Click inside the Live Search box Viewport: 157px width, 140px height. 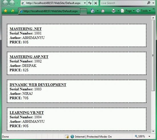click(x=123, y=3)
